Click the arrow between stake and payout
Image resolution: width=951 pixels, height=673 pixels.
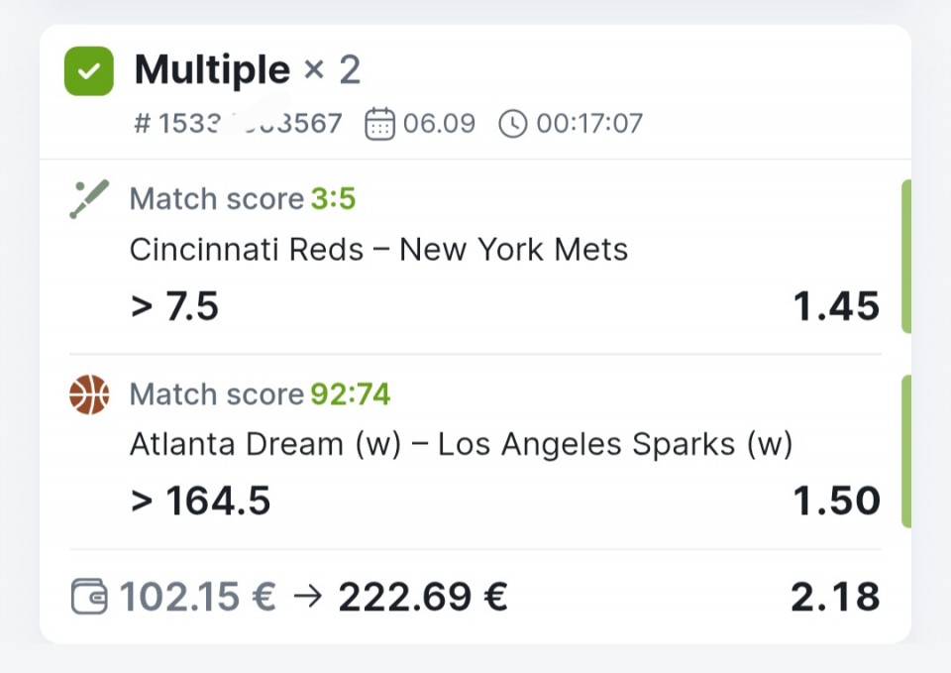pyautogui.click(x=307, y=597)
